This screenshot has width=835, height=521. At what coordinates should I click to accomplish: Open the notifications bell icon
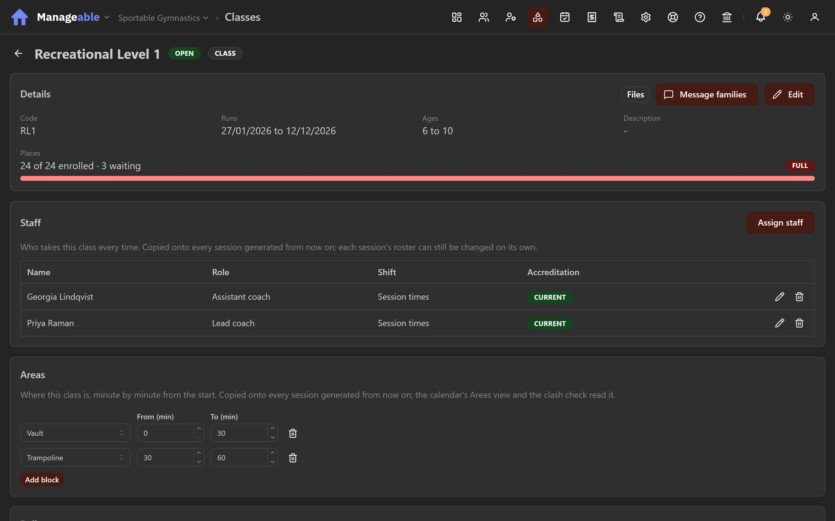pyautogui.click(x=760, y=17)
